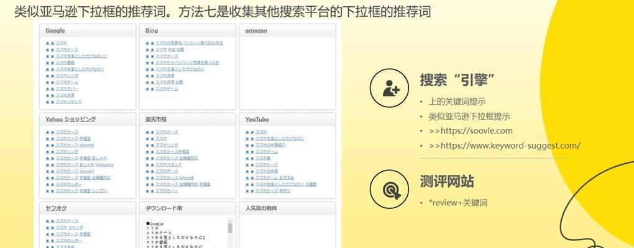Open the Bing panel heading
The width and height of the screenshot is (634, 248).
click(x=152, y=30)
